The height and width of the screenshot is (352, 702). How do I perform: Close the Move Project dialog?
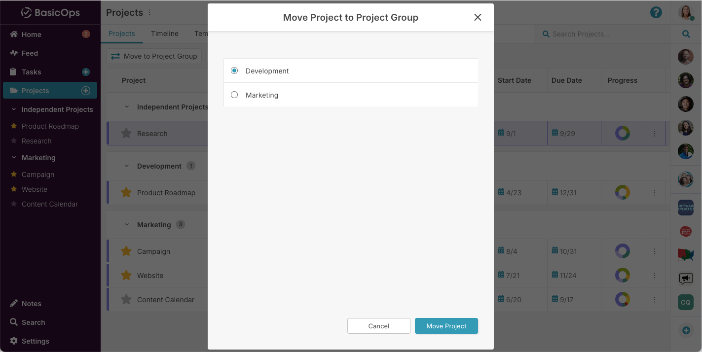(x=478, y=17)
